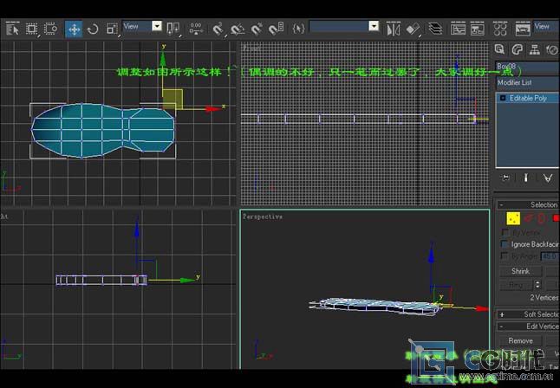Image resolution: width=560 pixels, height=388 pixels.
Task: Select the Edge sub-object level icon
Action: point(529,218)
